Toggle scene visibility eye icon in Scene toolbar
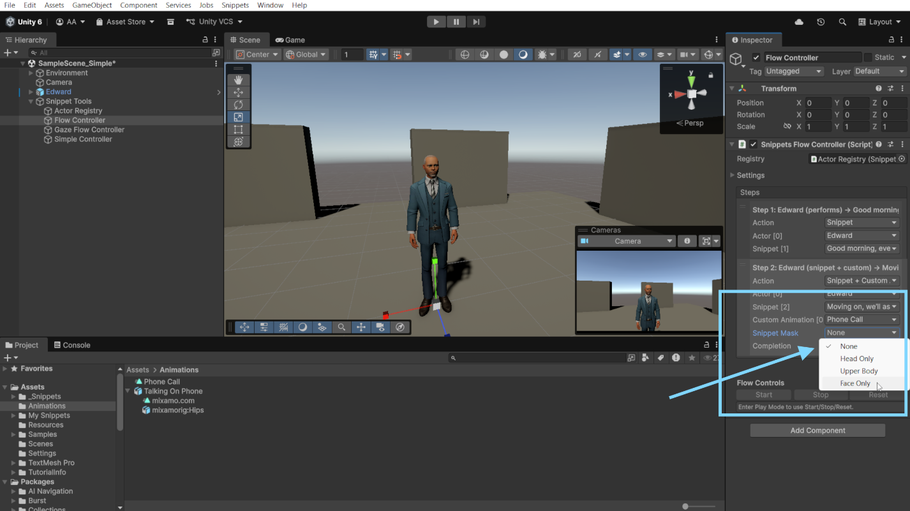910x511 pixels. tap(642, 54)
